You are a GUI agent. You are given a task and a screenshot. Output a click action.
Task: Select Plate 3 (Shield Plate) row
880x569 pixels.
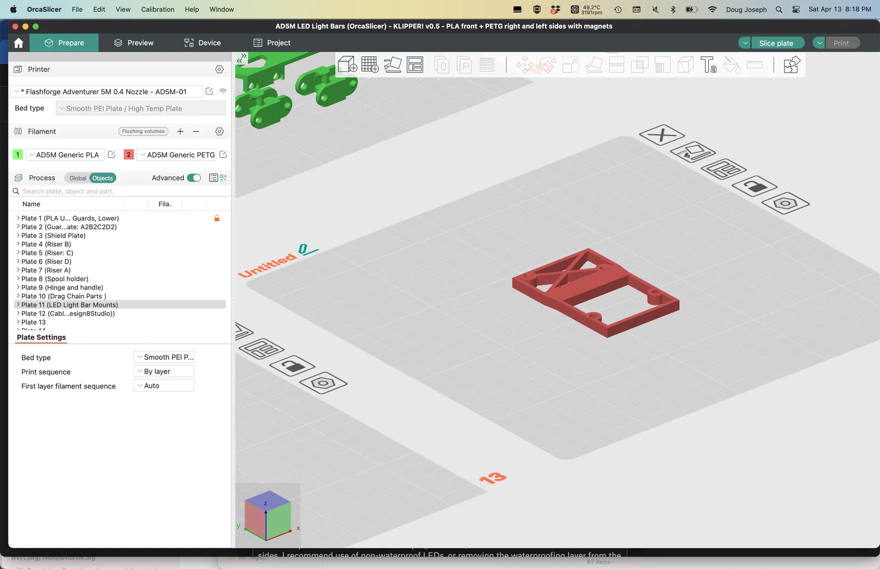click(x=120, y=236)
